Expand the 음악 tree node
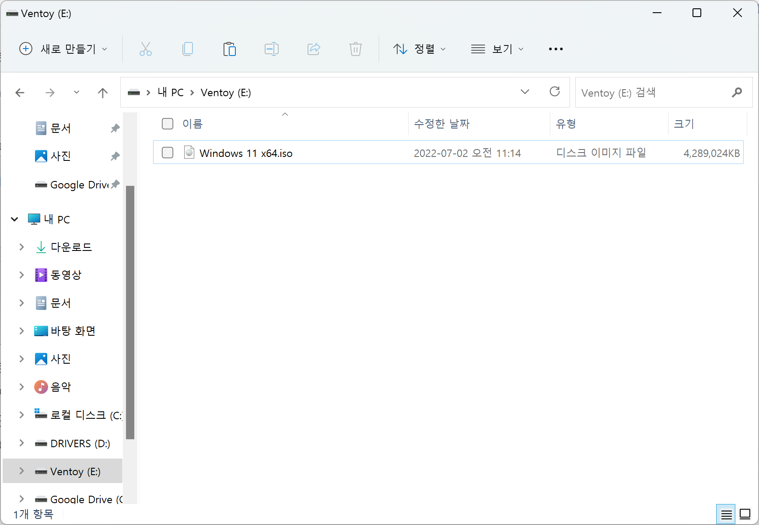Viewport: 759px width, 525px height. (21, 387)
